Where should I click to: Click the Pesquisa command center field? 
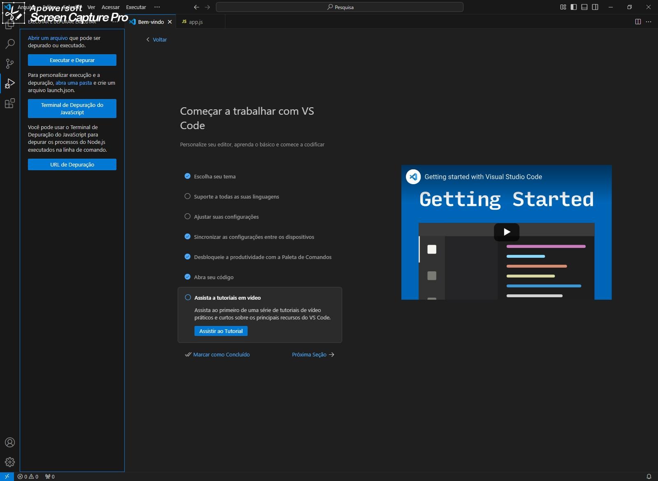pyautogui.click(x=340, y=7)
